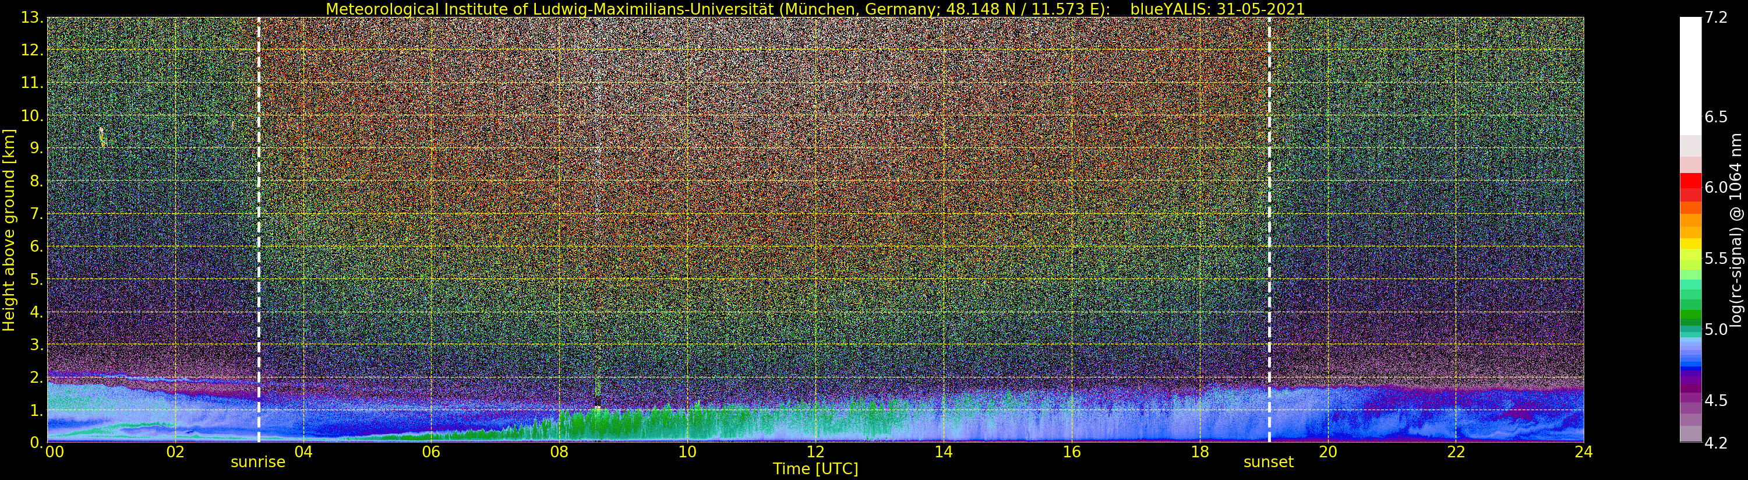
Task: Click the colorbar value 5.5
Action: [1715, 258]
